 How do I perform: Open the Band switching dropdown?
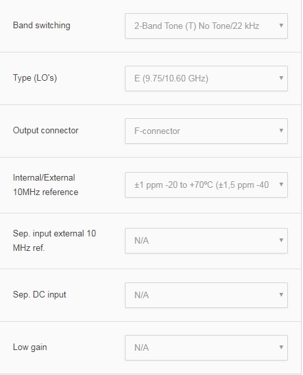tap(206, 26)
